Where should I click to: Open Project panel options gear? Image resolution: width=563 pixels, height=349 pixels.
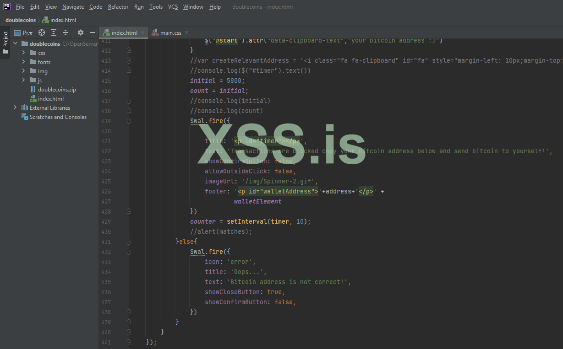(81, 32)
